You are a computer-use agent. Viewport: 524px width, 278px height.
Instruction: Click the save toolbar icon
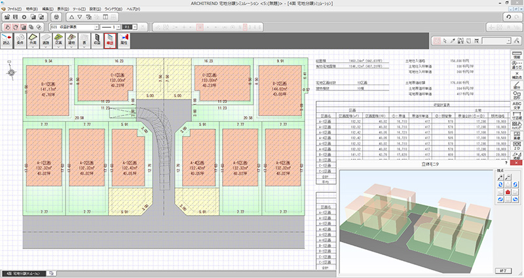tap(15, 17)
